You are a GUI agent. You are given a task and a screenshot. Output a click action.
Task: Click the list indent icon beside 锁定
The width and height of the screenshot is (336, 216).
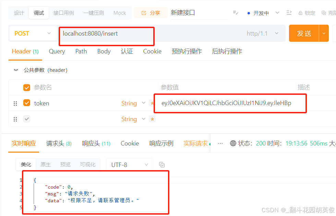point(289,13)
